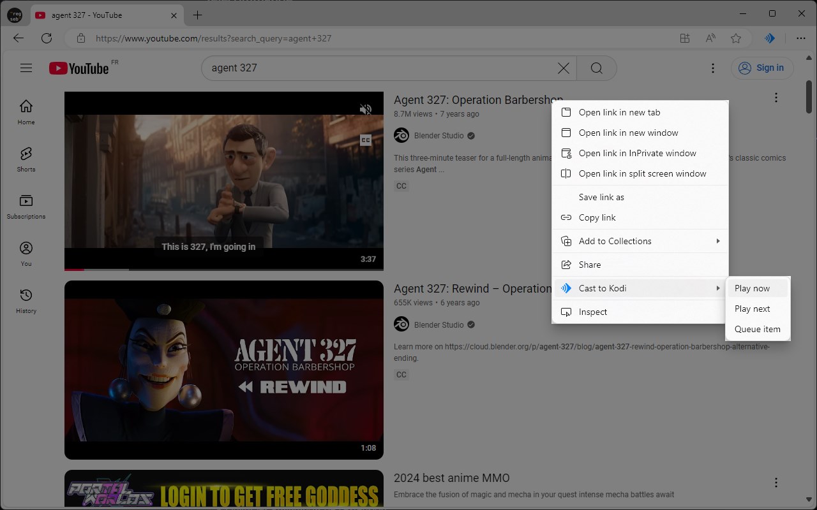Choose Queue item in Kodi submenu

tap(758, 329)
